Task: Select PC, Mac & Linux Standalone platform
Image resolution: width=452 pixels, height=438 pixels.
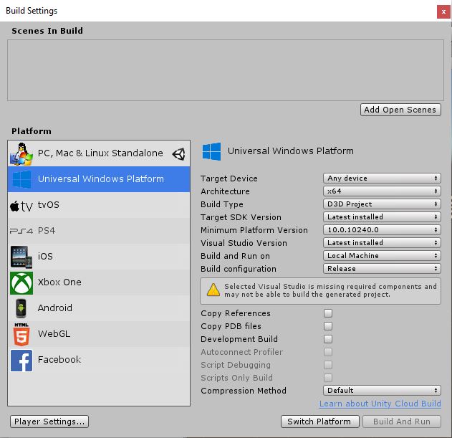Action: 99,153
